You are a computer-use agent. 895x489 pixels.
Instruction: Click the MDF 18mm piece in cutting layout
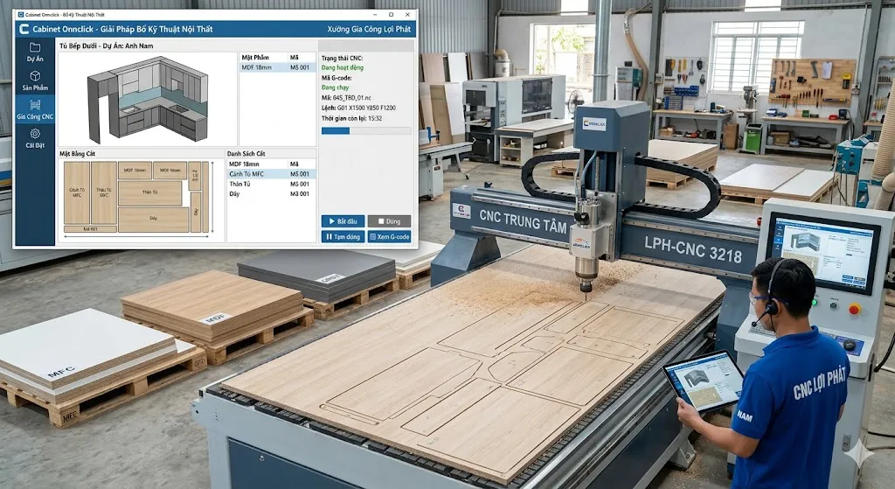[x=135, y=171]
